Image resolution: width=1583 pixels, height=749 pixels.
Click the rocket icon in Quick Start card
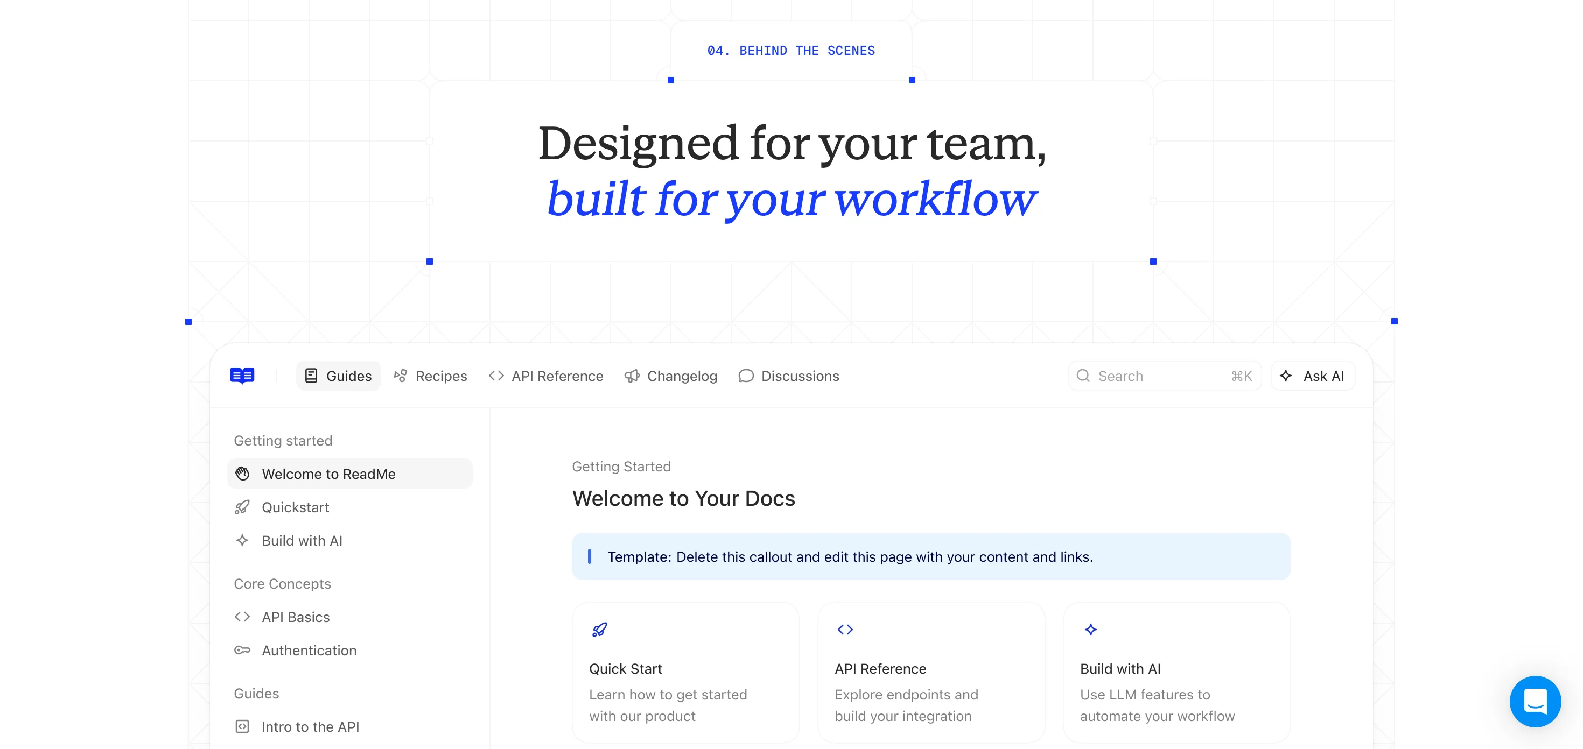[x=599, y=630]
